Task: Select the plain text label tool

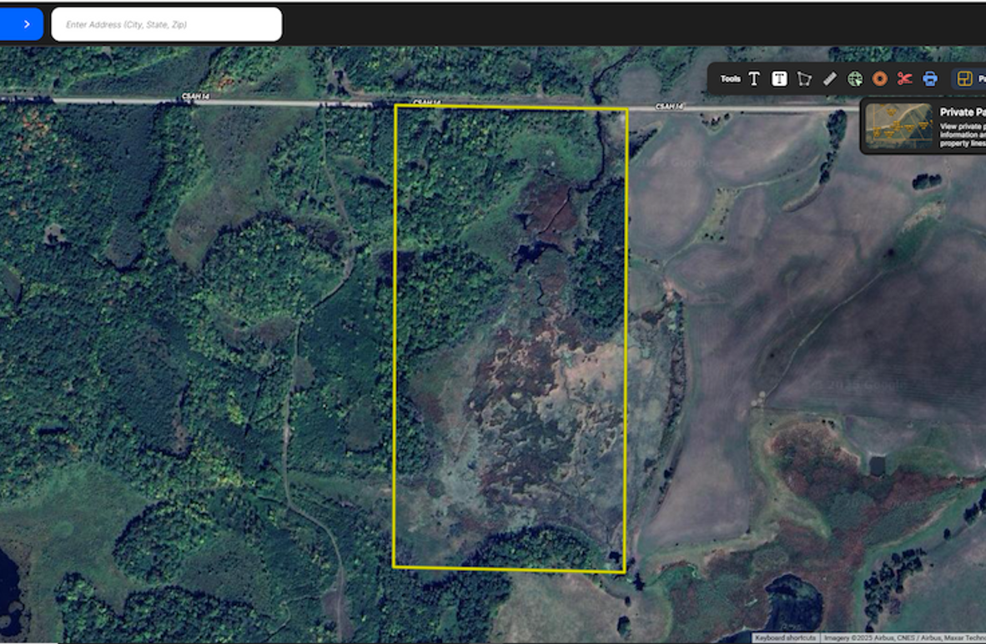Action: 754,79
